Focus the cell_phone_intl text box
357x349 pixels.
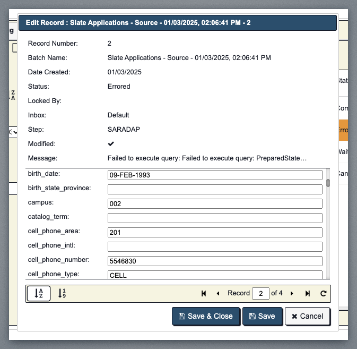pyautogui.click(x=215, y=246)
